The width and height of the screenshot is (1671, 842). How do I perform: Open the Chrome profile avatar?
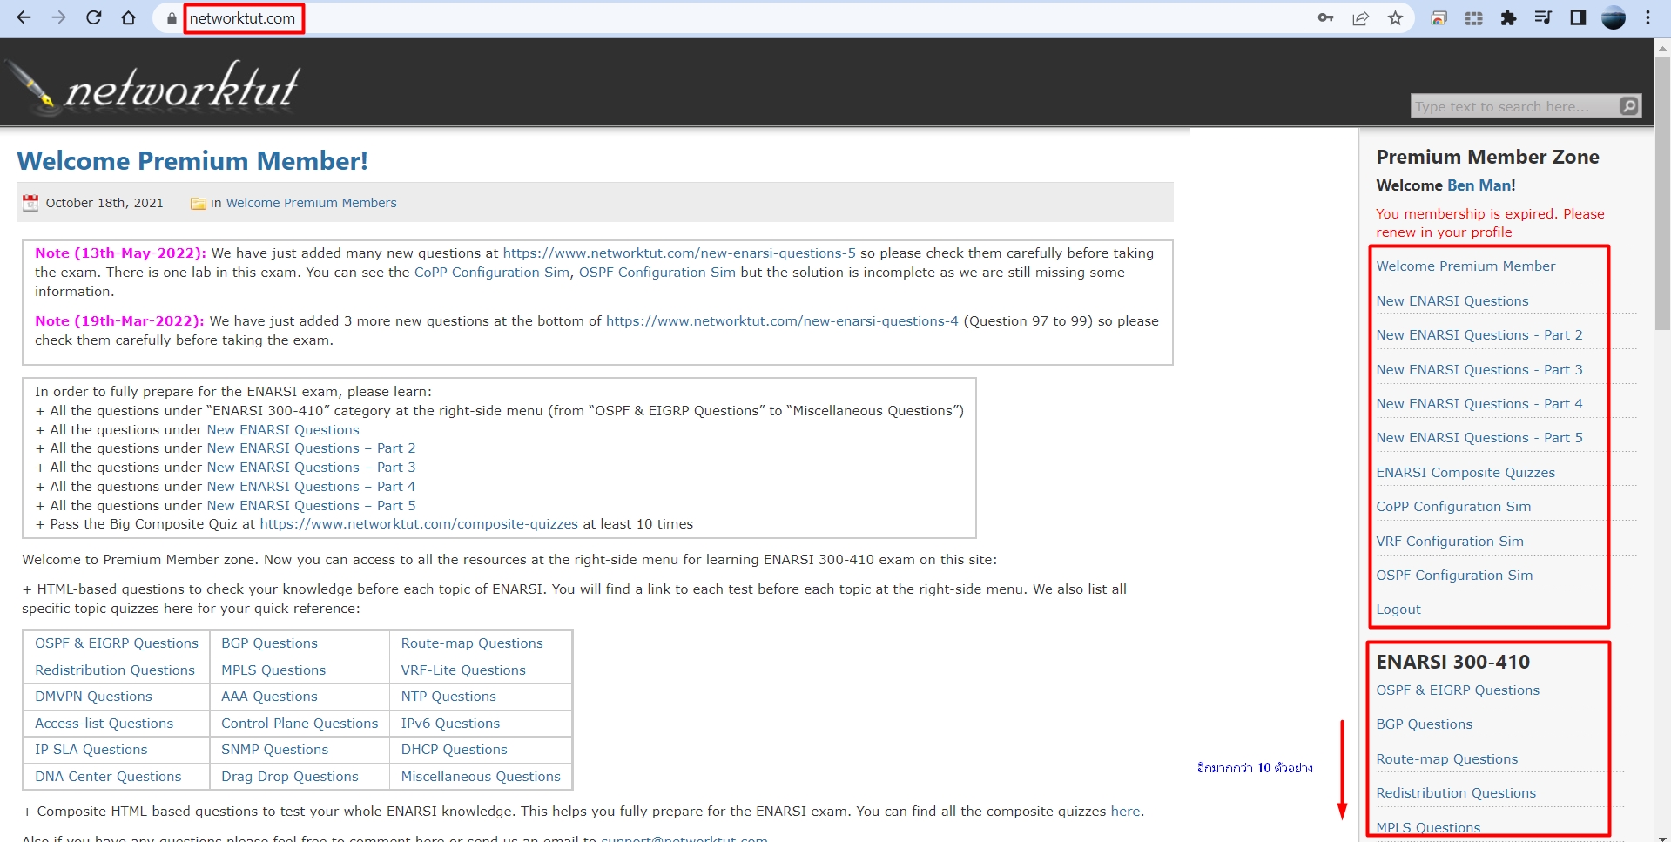point(1614,17)
